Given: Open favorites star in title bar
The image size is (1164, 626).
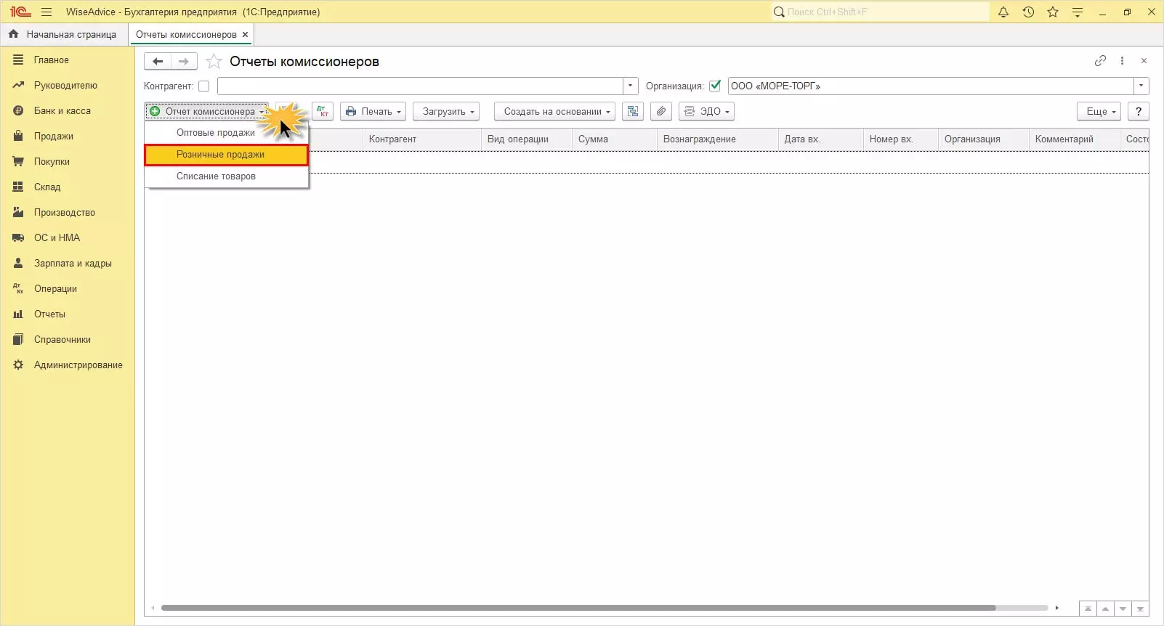Looking at the screenshot, I should click(x=1053, y=12).
